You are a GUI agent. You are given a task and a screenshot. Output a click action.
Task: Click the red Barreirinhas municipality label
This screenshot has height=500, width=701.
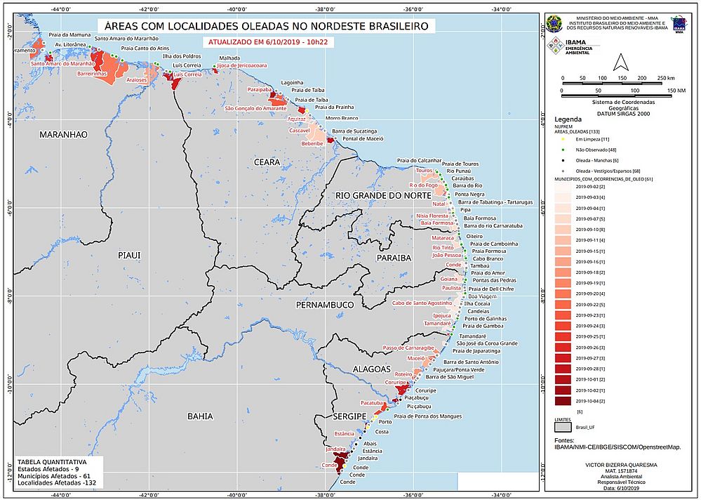pyautogui.click(x=91, y=73)
